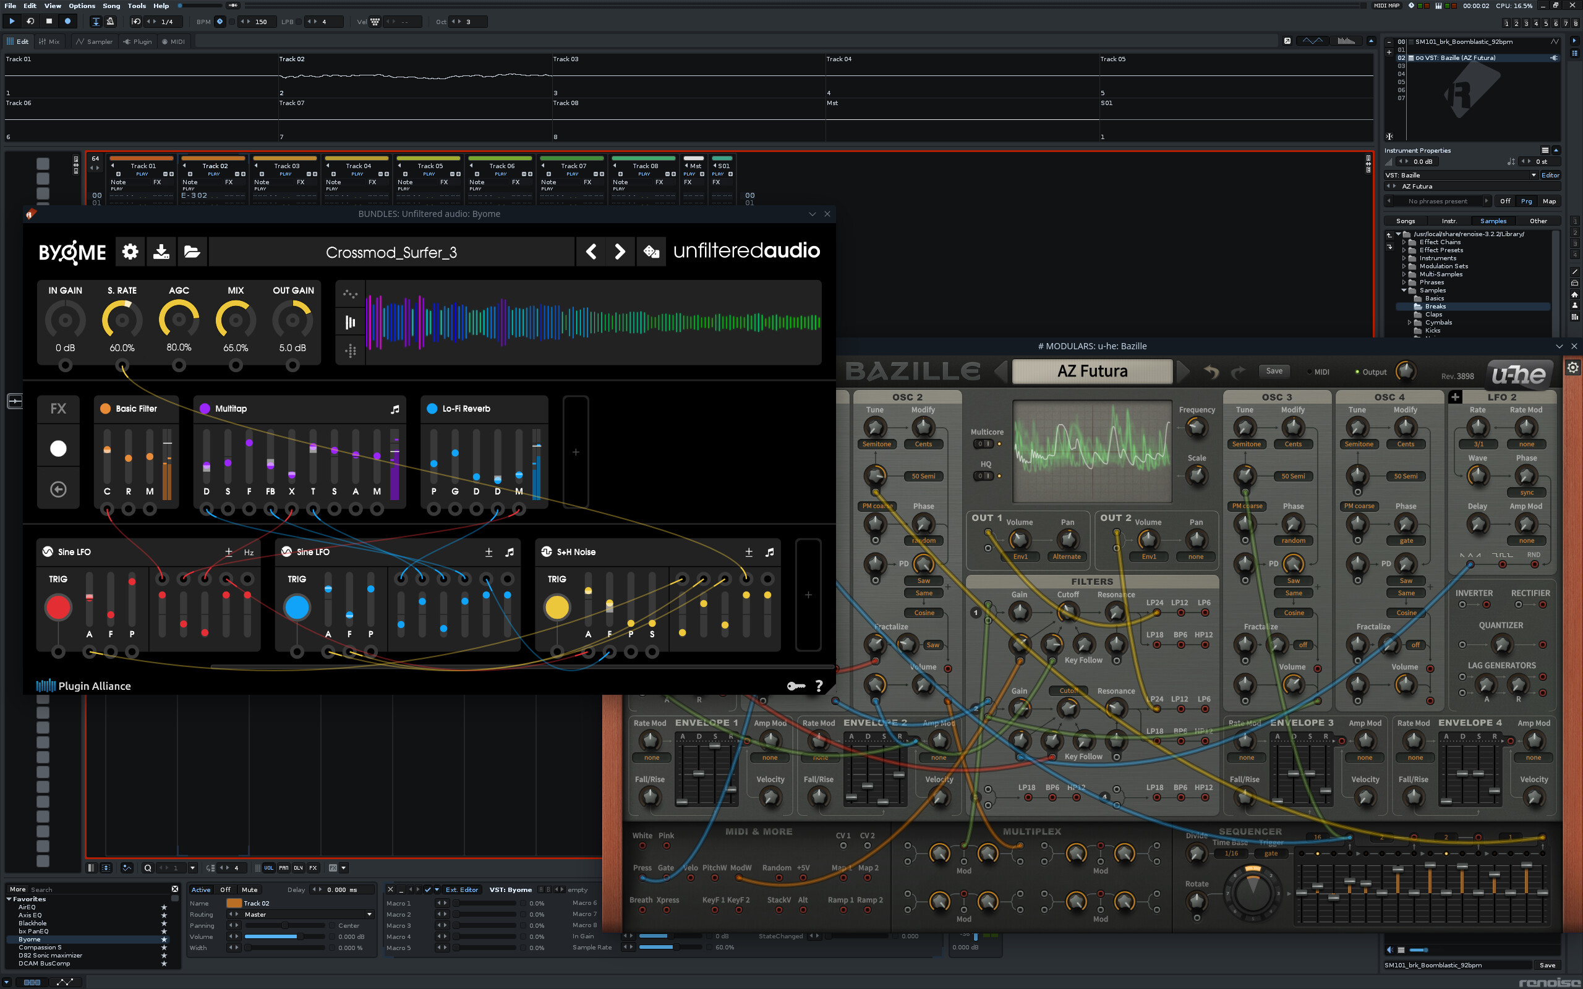Go to previous Byome preset arrow
The width and height of the screenshot is (1583, 989).
click(591, 252)
